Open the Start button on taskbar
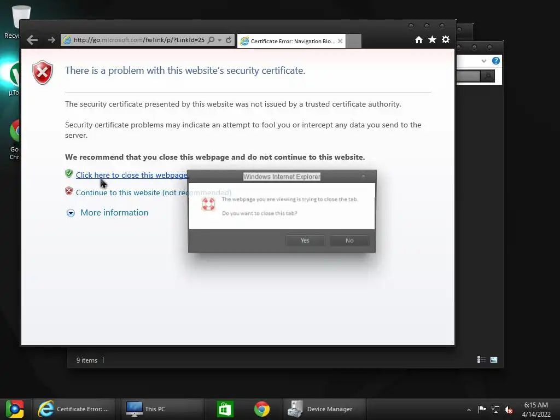The width and height of the screenshot is (560, 420). 15,409
